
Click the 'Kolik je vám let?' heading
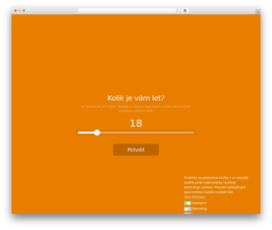136,98
